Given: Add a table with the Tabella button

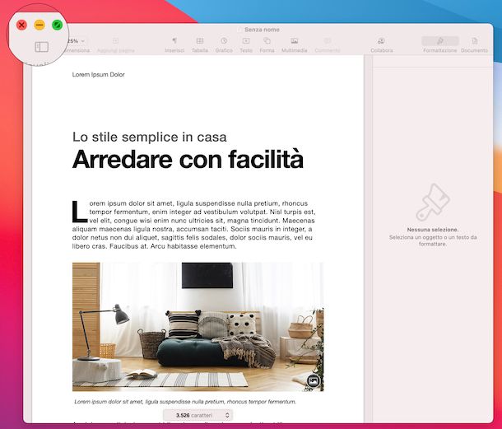Looking at the screenshot, I should tap(200, 44).
